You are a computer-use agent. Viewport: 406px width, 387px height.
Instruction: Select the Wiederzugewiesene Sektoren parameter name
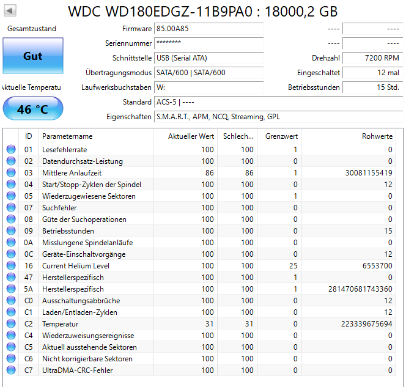pyautogui.click(x=89, y=196)
